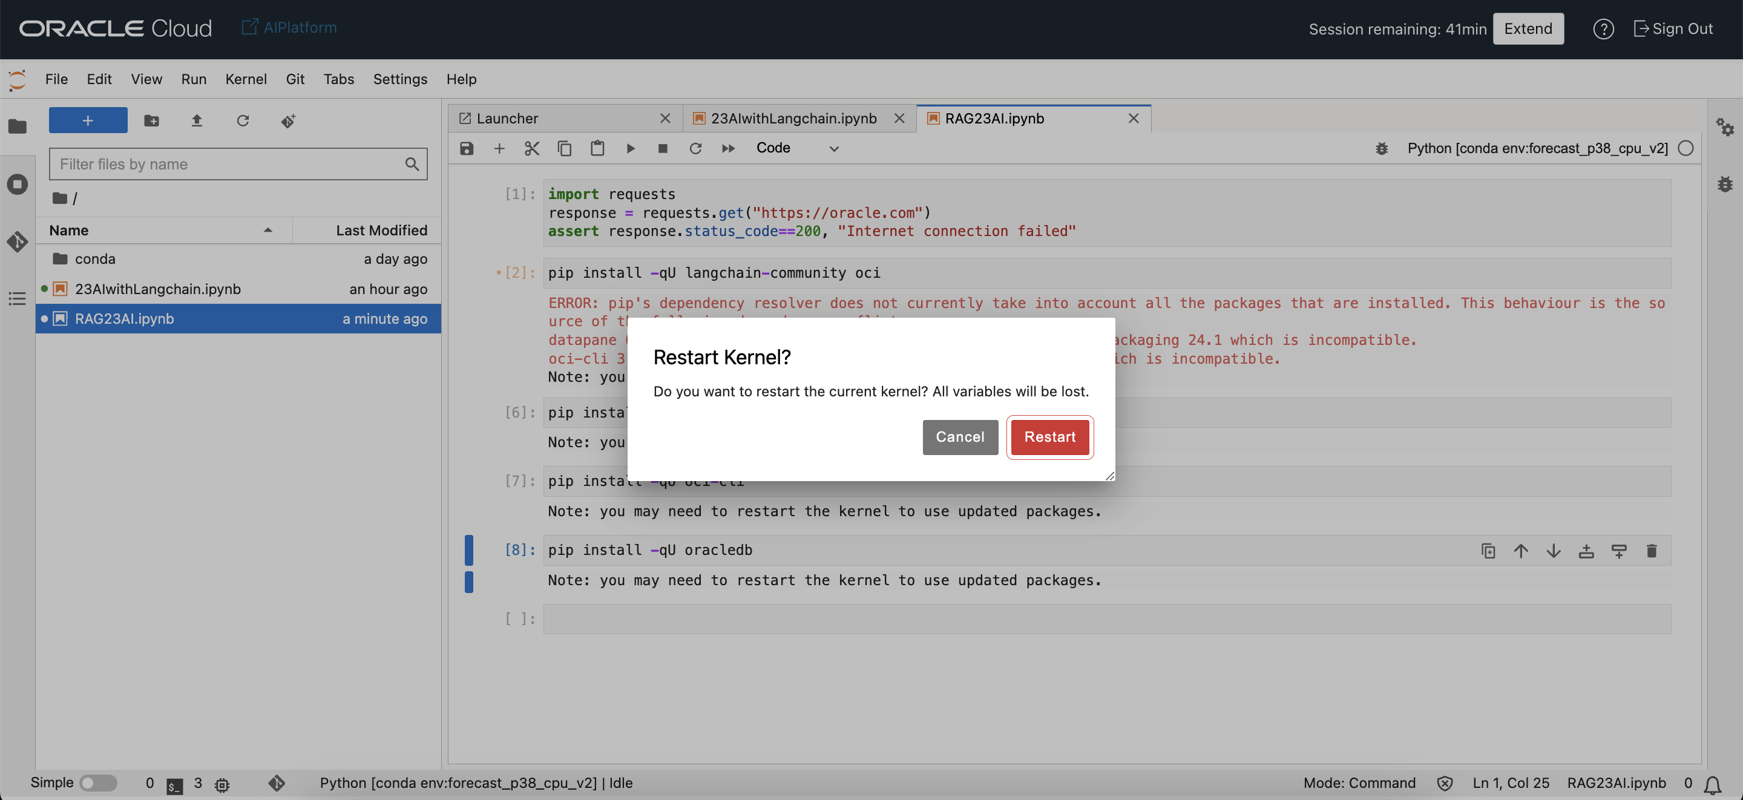Click the save notebook icon
The width and height of the screenshot is (1743, 800).
coord(466,148)
